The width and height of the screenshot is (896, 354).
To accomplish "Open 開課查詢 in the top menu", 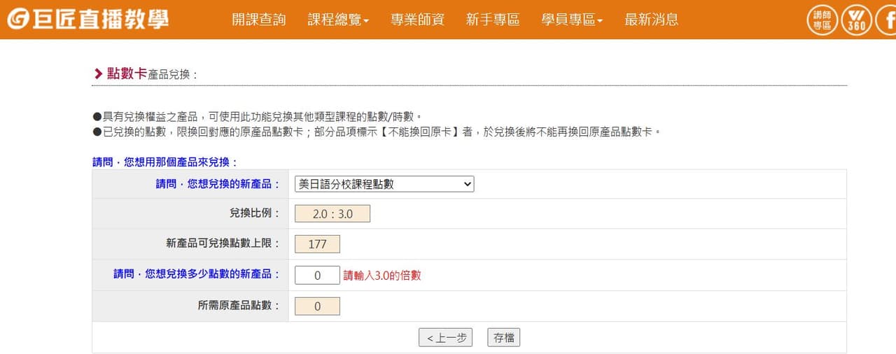I will pos(259,20).
